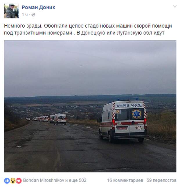Image resolution: width=180 pixels, height=187 pixels.
Task: Click the red heart Love reaction icon
Action: point(19,181)
